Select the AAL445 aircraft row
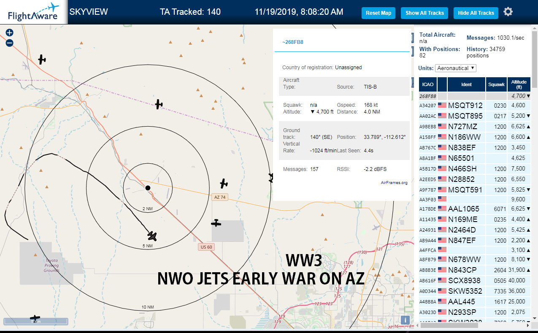Image resolution: width=538 pixels, height=333 pixels. click(x=475, y=301)
